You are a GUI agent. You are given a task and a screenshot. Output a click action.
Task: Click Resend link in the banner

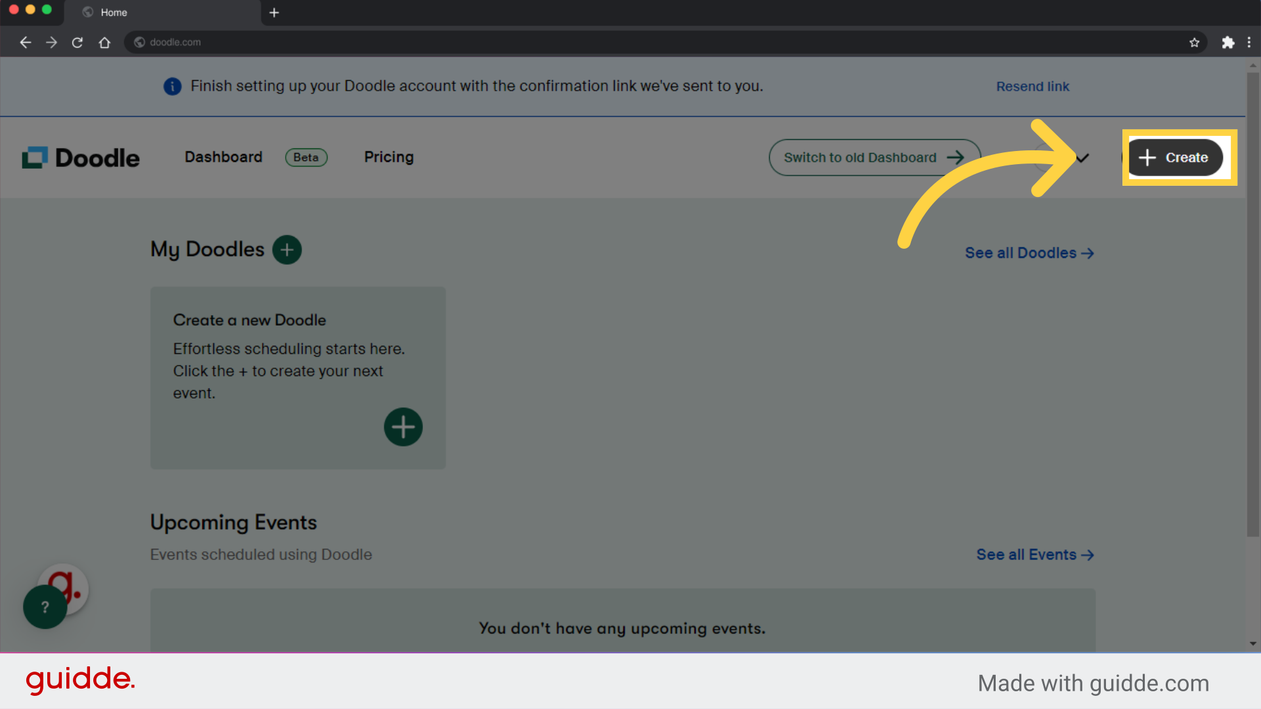1032,86
